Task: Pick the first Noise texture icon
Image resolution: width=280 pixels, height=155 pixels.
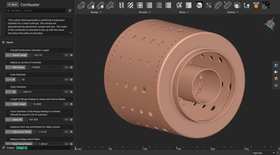Action: 179,5
